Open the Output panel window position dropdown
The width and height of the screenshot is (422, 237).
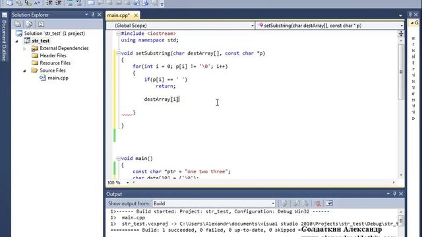388,194
